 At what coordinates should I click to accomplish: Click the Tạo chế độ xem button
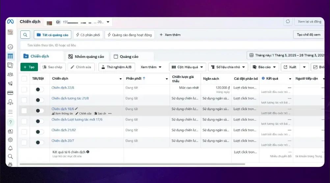click(x=308, y=34)
